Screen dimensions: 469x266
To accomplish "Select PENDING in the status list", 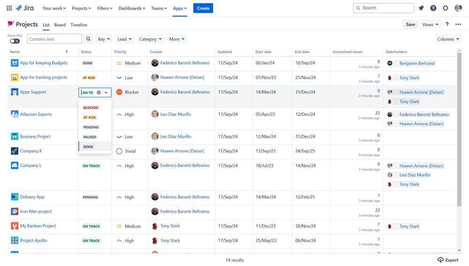I will (x=91, y=127).
